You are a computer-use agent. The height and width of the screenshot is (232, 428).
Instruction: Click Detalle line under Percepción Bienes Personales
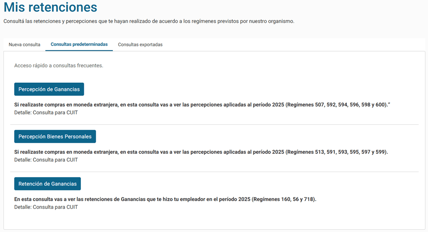click(46, 160)
